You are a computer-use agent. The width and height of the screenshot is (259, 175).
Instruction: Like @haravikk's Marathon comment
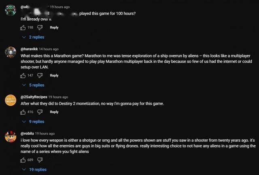(23, 76)
